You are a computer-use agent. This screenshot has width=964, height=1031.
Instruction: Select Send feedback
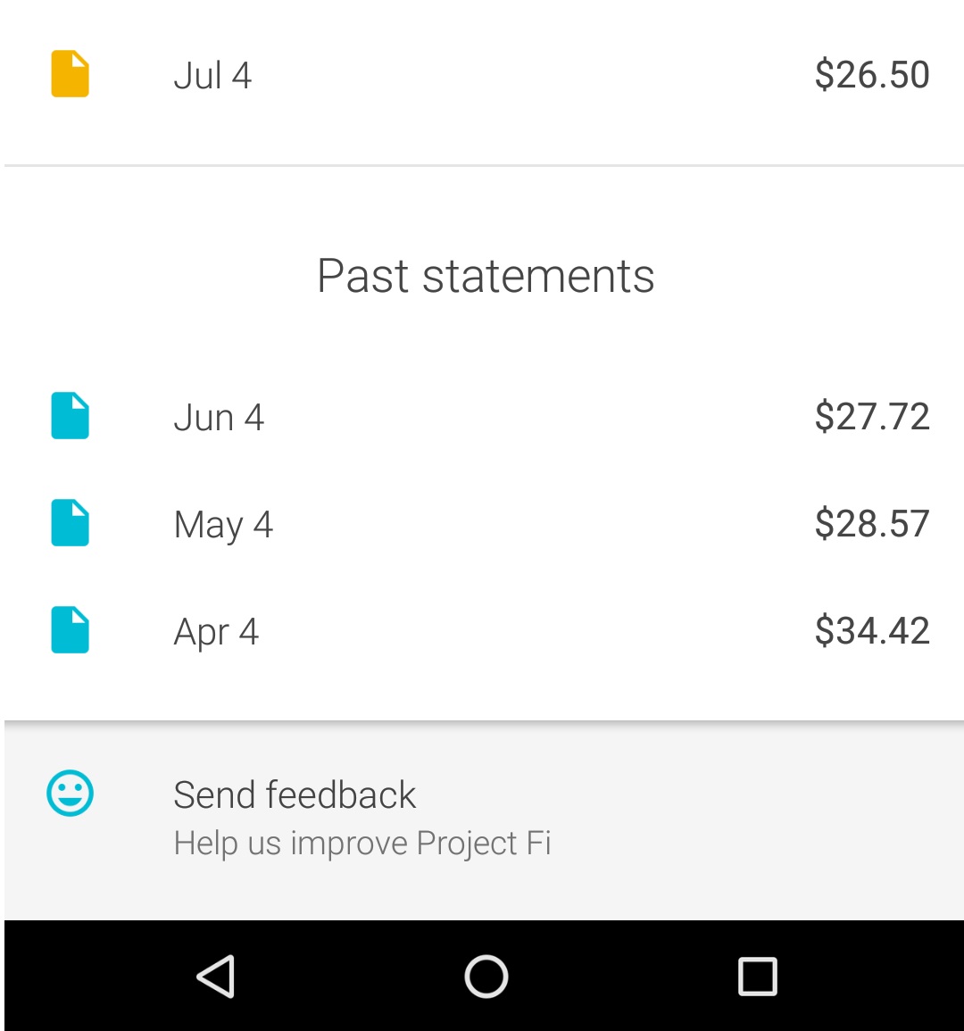pos(295,794)
